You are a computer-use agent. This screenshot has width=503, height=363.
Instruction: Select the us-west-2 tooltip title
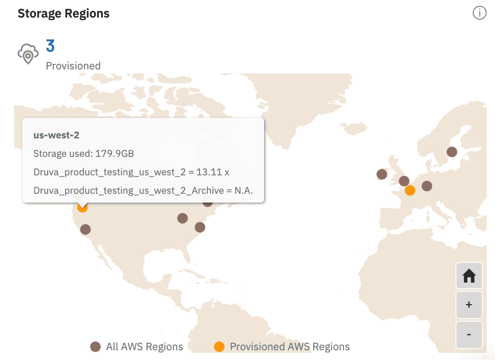click(57, 135)
